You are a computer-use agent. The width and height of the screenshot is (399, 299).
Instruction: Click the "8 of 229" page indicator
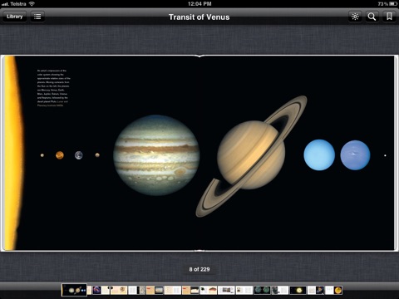coord(199,269)
